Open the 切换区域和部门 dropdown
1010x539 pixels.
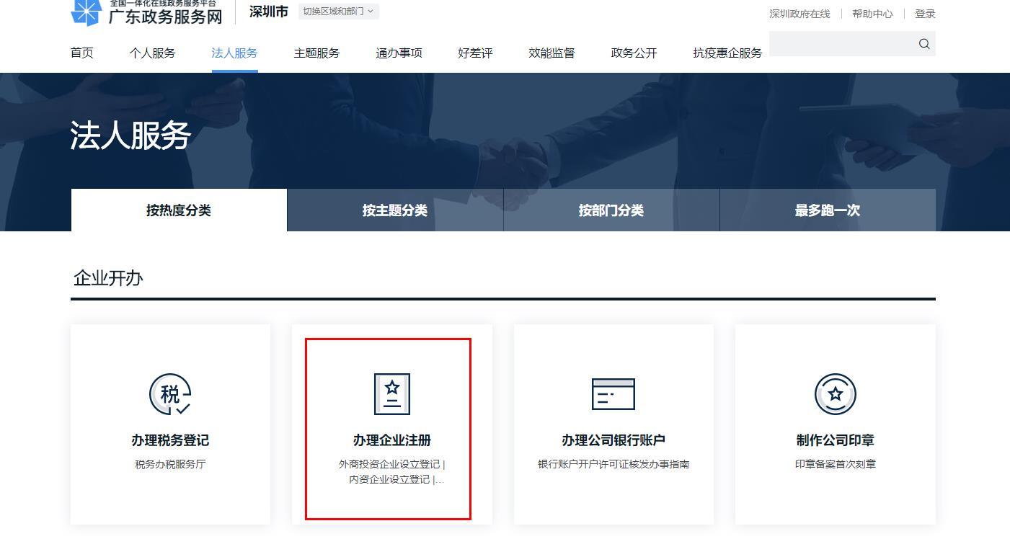click(338, 12)
